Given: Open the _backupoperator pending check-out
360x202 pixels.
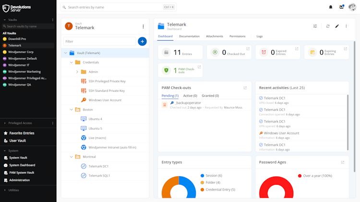Looking at the screenshot, I should (x=204, y=105).
